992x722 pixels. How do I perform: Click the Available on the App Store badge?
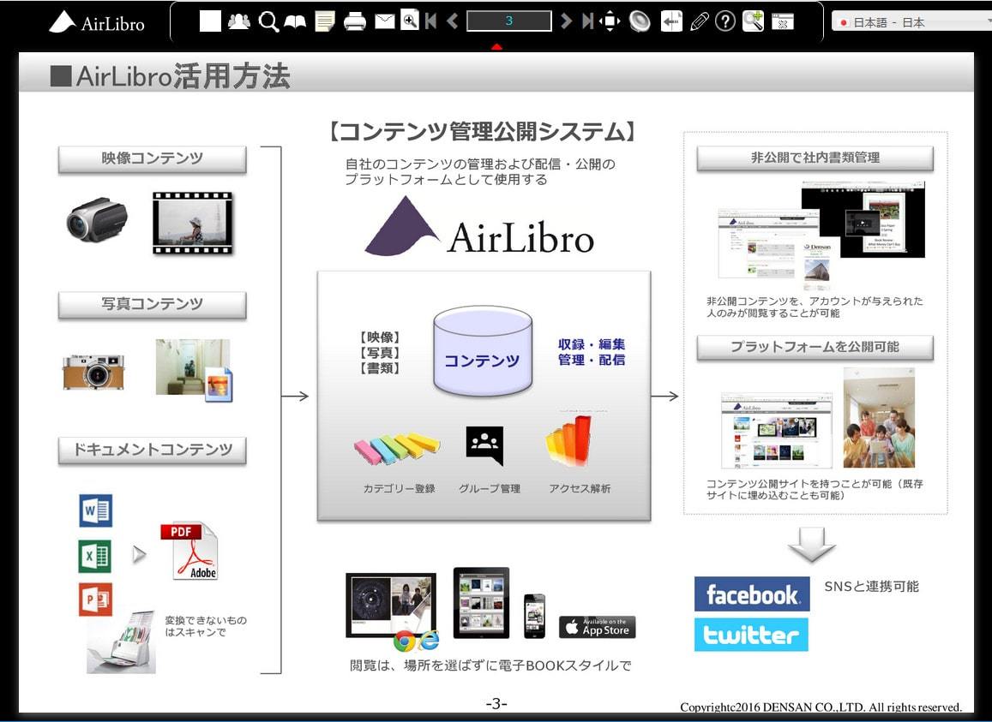click(x=598, y=627)
